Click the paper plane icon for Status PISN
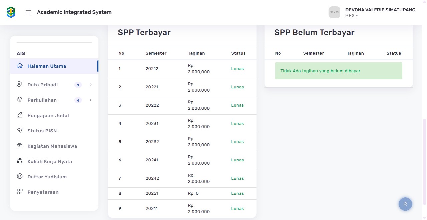427x220 pixels. tap(20, 130)
